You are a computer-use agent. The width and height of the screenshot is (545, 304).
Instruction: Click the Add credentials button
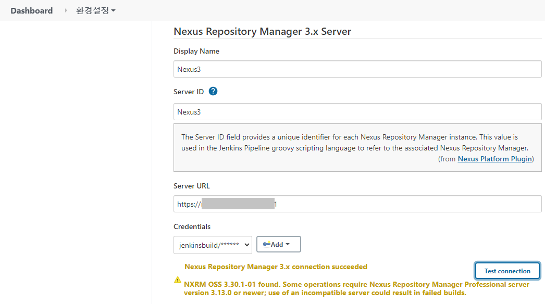click(278, 244)
